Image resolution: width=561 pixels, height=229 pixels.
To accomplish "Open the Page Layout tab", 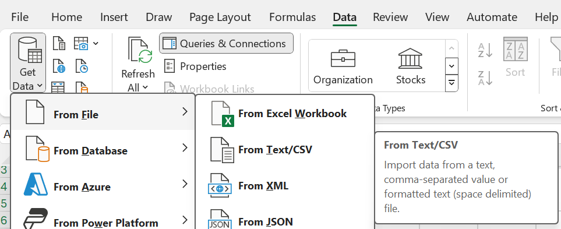I will [x=220, y=17].
